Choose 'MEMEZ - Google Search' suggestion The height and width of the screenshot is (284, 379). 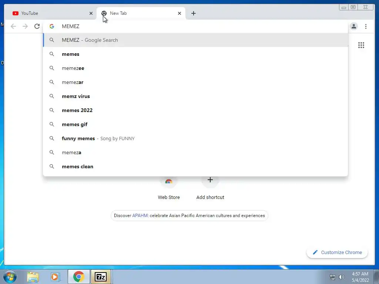(195, 40)
